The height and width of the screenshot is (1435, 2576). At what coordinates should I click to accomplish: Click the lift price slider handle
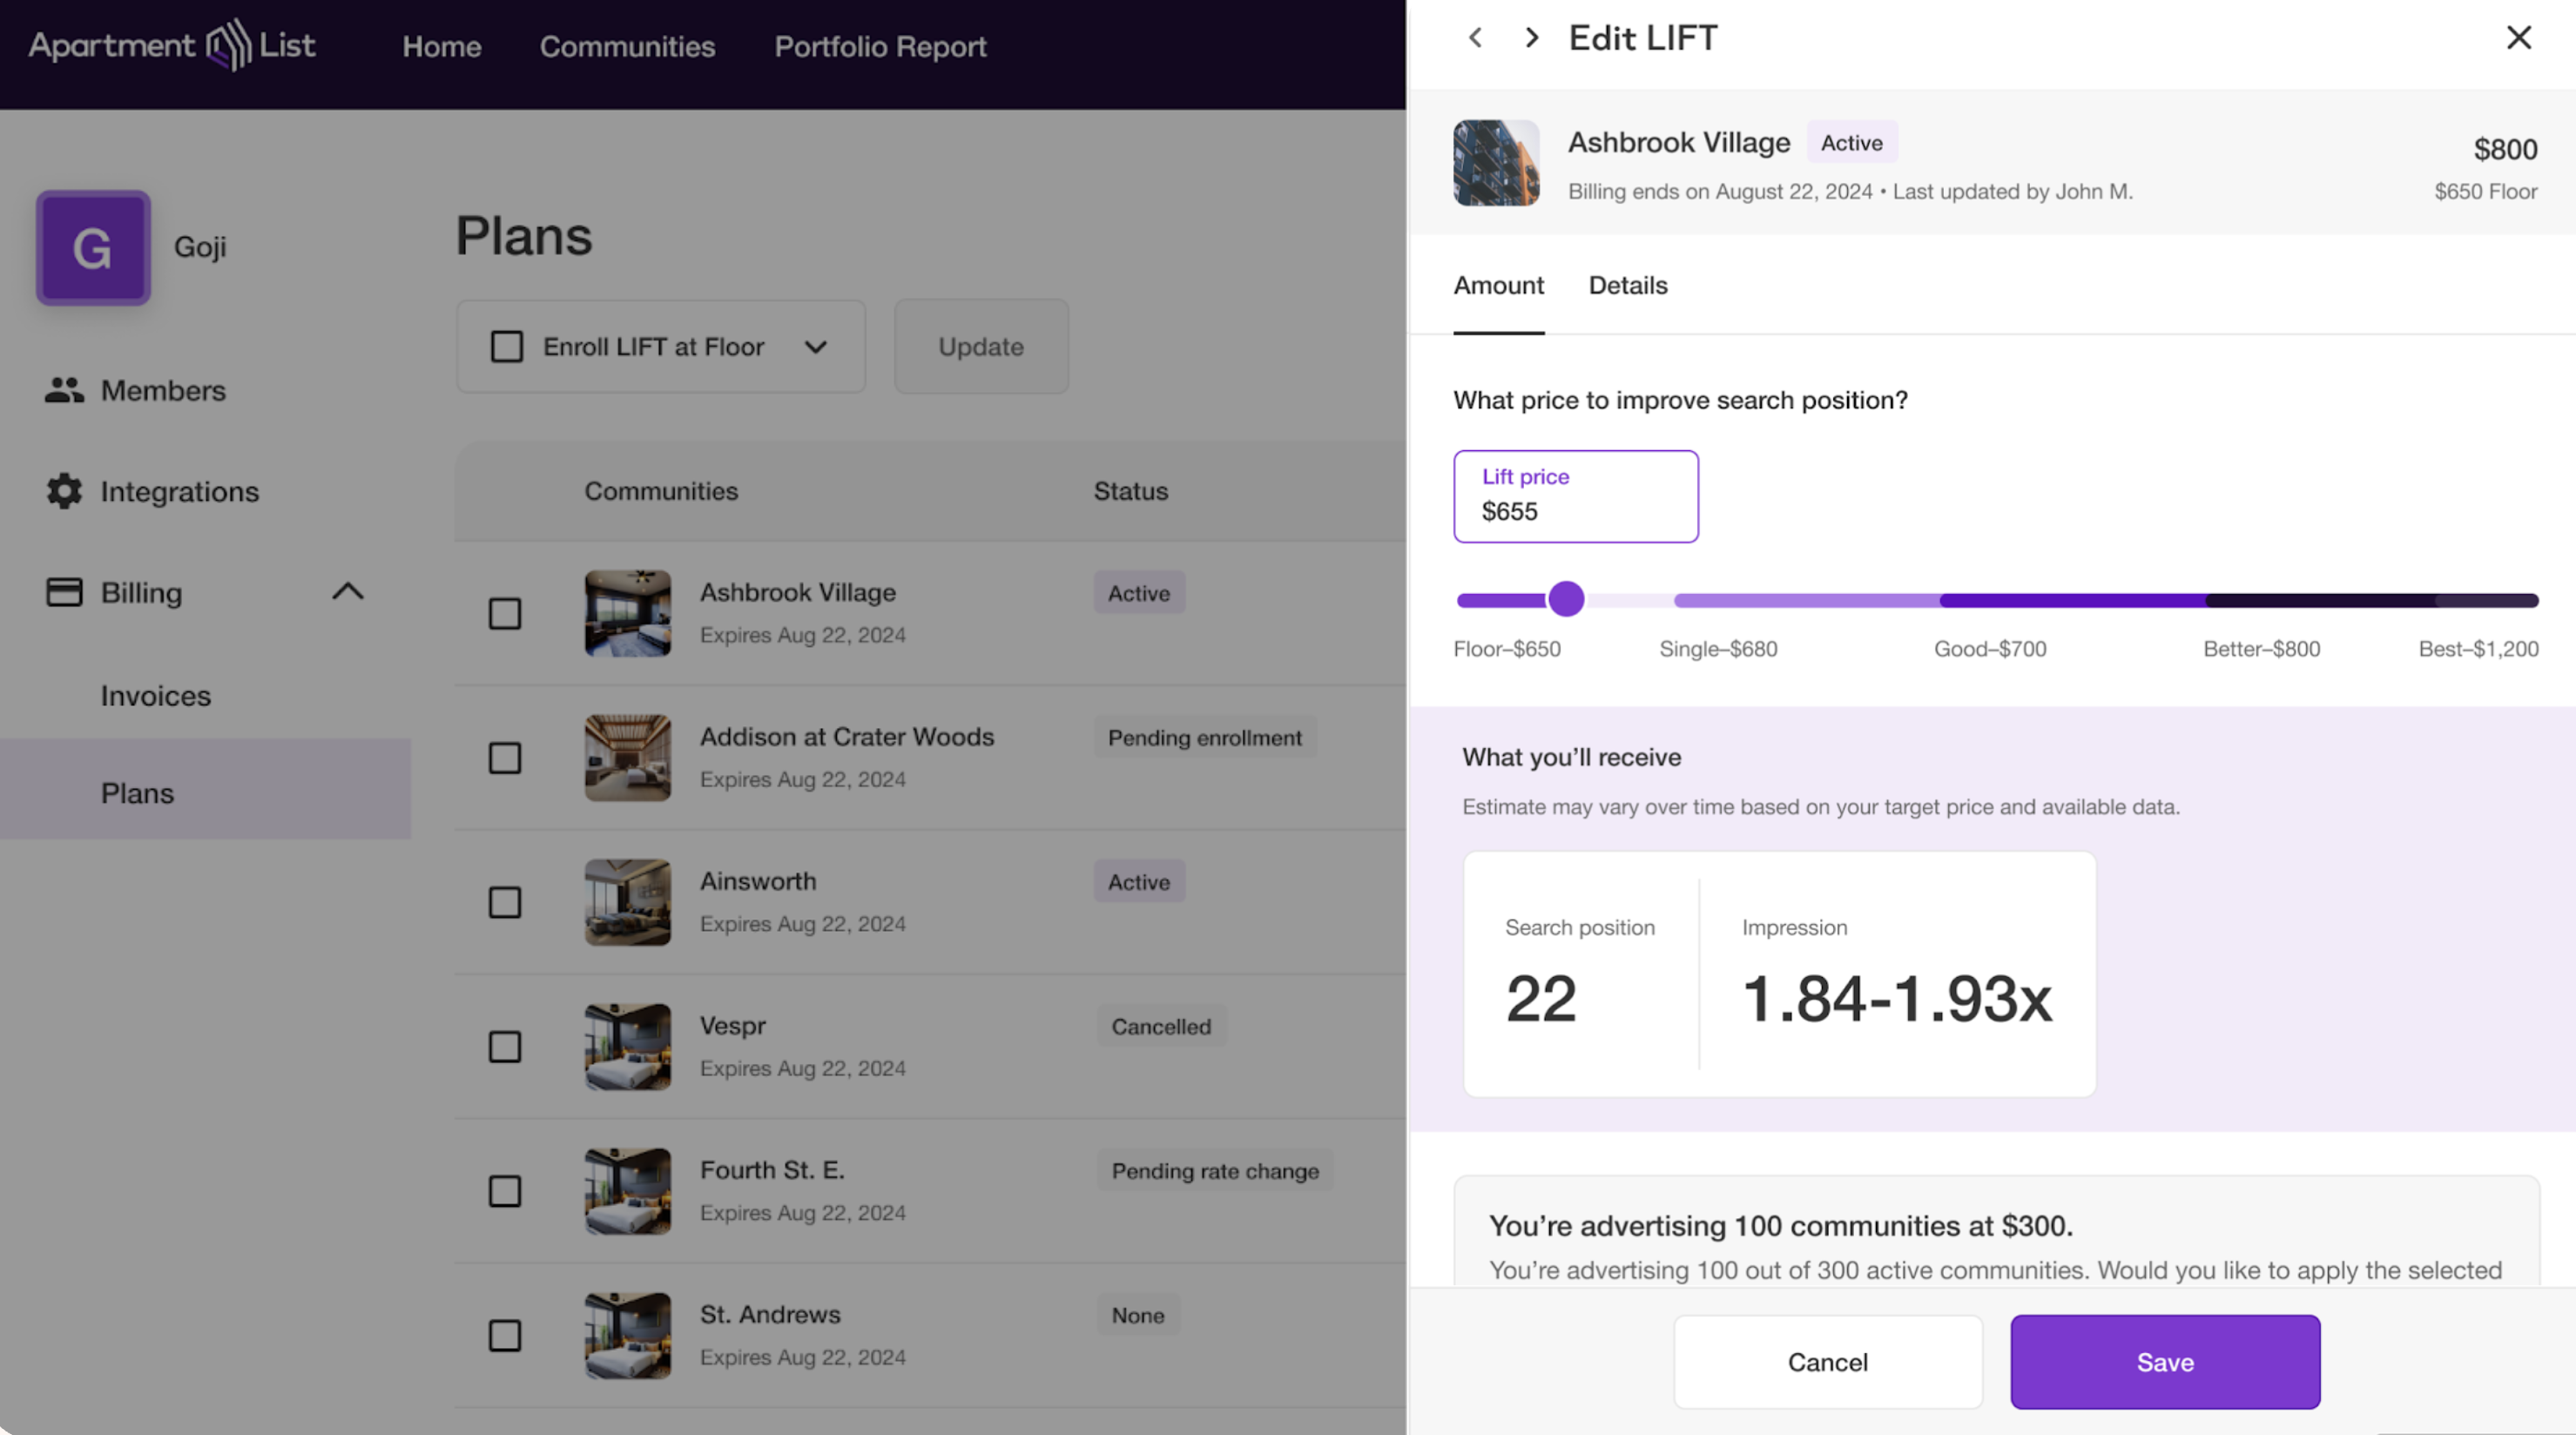point(1566,599)
